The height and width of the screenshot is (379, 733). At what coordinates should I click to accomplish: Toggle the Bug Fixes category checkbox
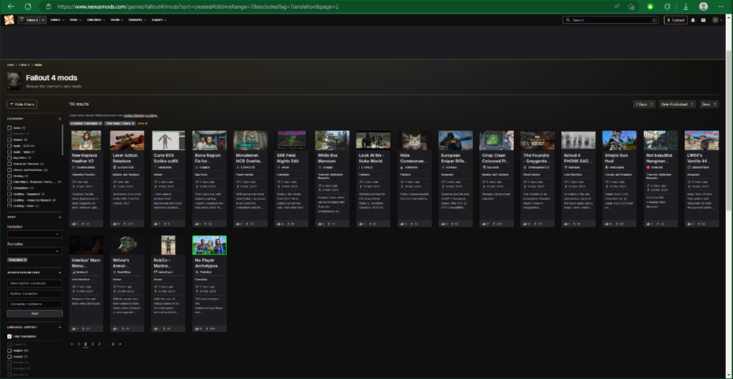[9, 158]
